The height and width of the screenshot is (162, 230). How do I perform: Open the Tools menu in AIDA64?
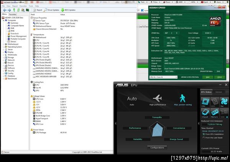[31, 6]
